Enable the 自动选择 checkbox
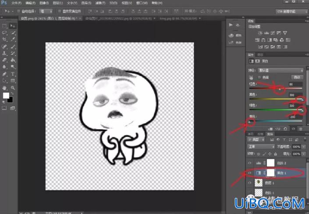The height and width of the screenshot is (214, 309). pos(18,11)
